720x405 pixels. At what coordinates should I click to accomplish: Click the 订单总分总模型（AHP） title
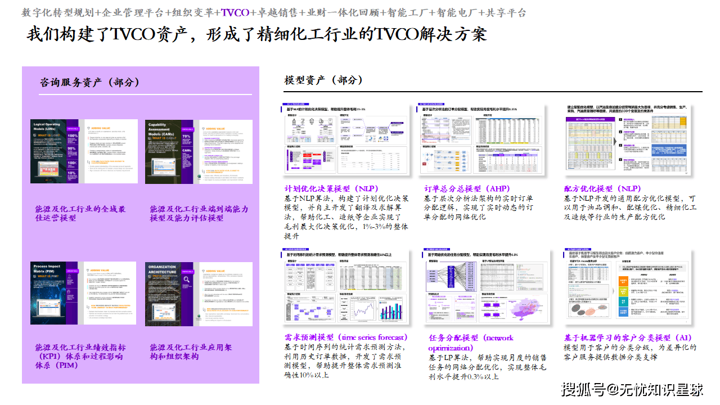[x=466, y=188]
